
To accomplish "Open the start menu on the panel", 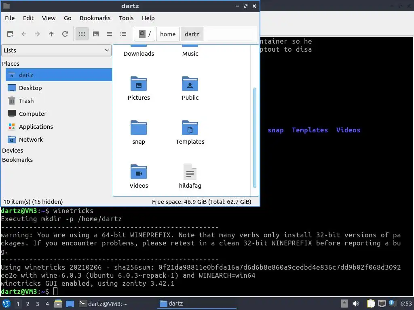I will coord(6,304).
